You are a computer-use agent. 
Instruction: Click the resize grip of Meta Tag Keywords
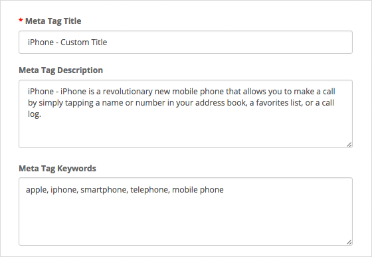click(349, 242)
